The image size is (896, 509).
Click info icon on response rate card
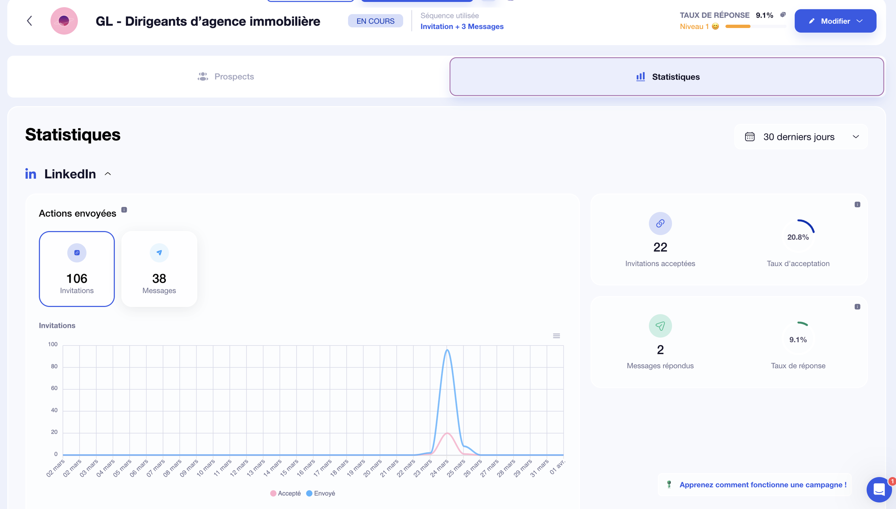click(x=857, y=307)
